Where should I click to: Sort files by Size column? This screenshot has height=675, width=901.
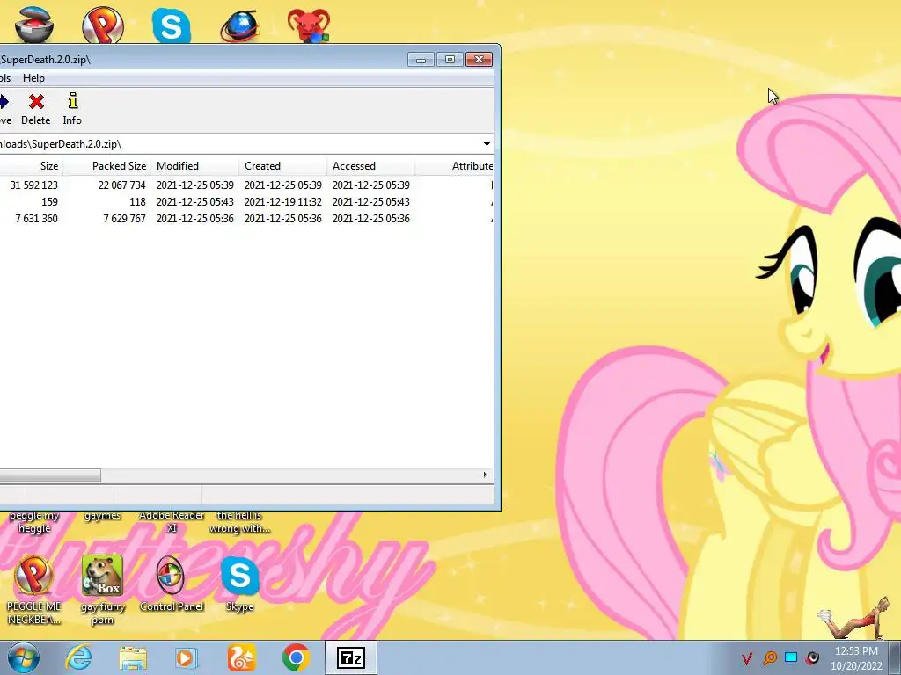click(31, 166)
